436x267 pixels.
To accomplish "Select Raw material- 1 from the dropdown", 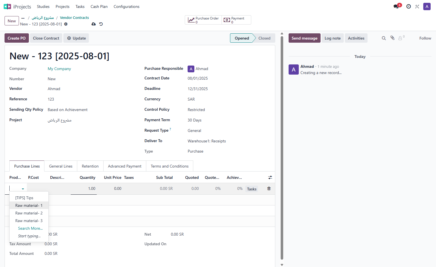I will [29, 205].
